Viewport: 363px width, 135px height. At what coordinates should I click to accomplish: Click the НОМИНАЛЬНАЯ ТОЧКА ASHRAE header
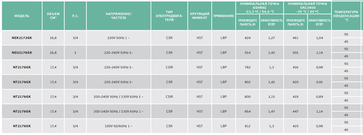[x=260, y=8]
